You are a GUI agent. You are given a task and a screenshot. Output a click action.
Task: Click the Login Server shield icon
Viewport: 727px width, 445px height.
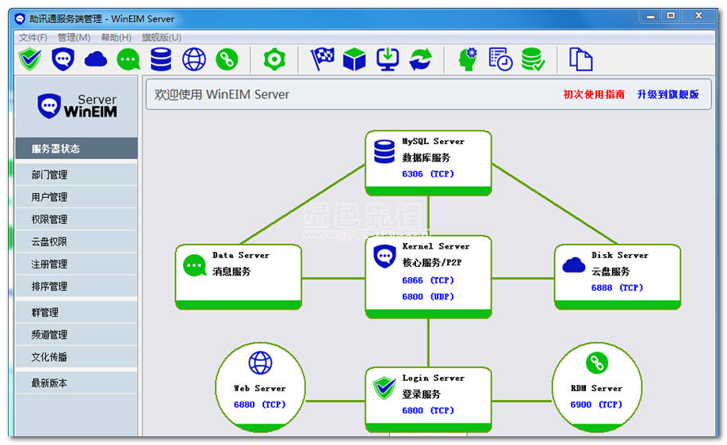pyautogui.click(x=385, y=388)
